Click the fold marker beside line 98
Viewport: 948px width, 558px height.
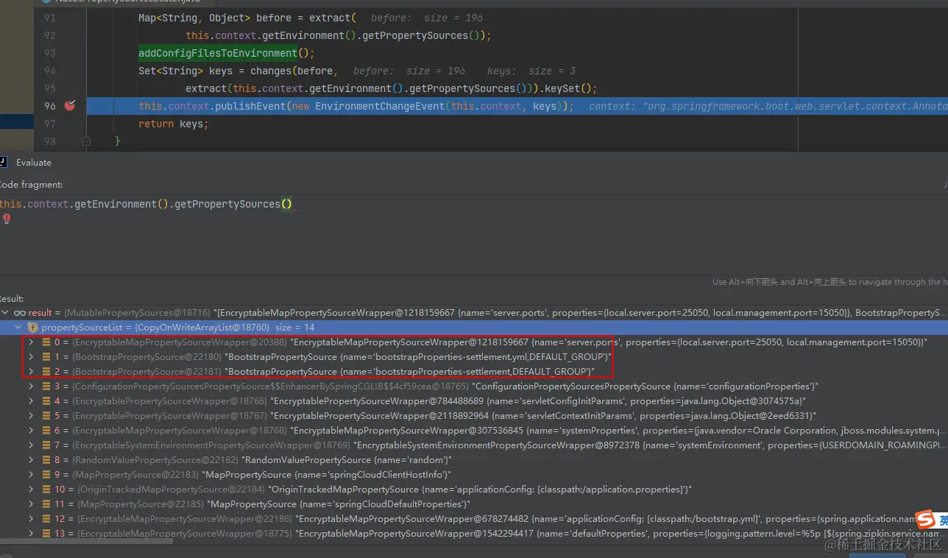click(86, 140)
